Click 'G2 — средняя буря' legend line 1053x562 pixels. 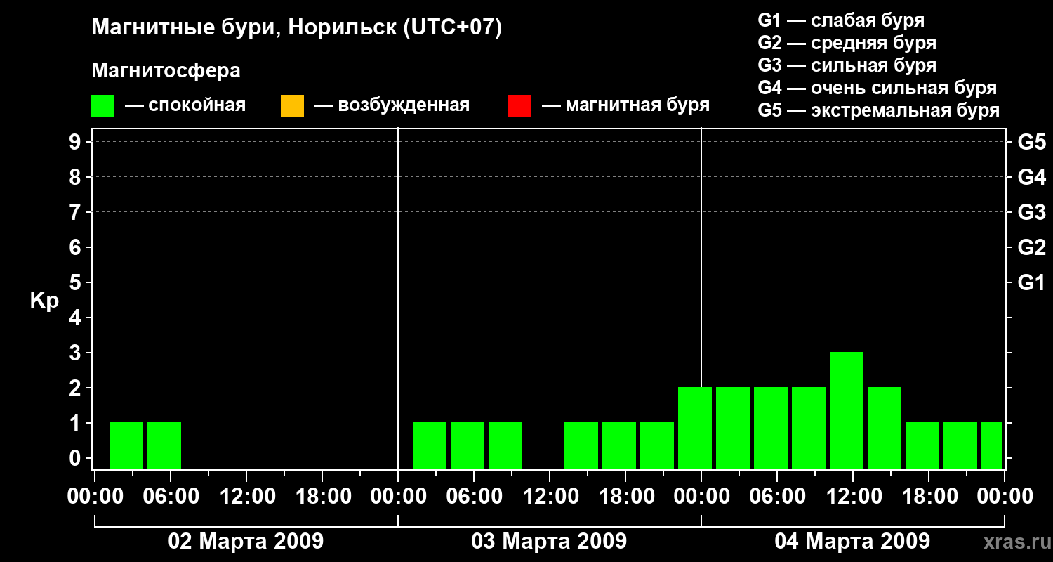847,43
